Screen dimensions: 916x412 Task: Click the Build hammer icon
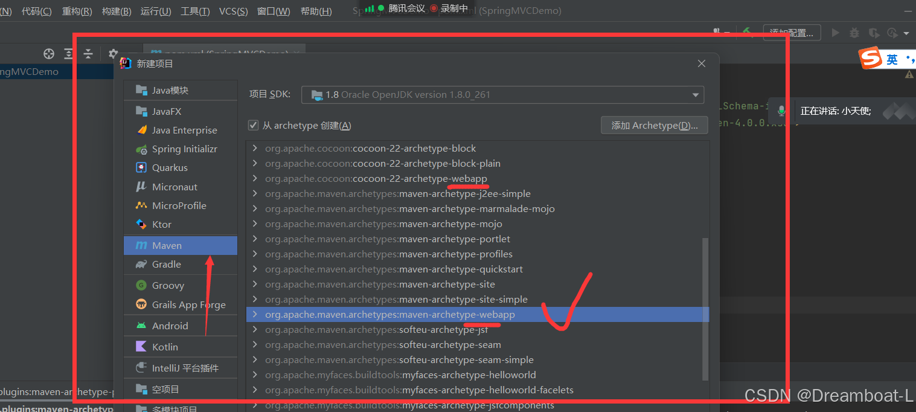pos(747,31)
